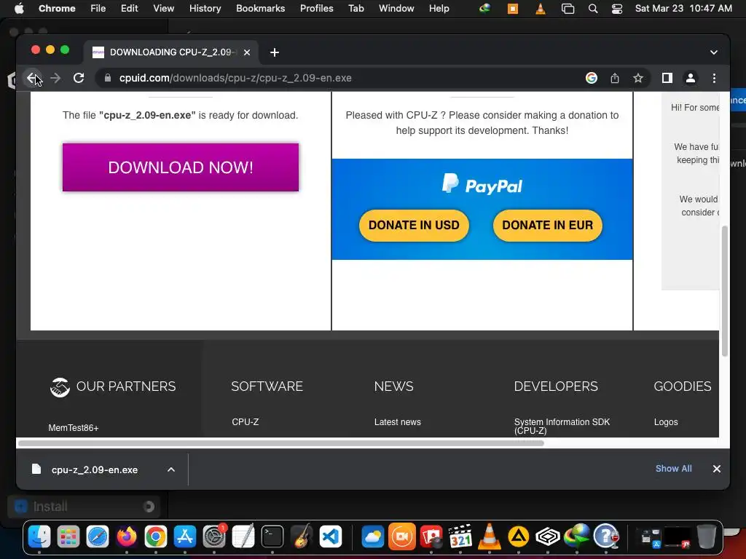Viewport: 746px width, 559px height.
Task: Open Google Chrome from the dock
Action: coord(156,537)
